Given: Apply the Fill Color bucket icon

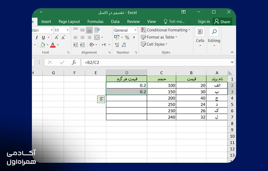Looking at the screenshot, I should (x=43, y=45).
